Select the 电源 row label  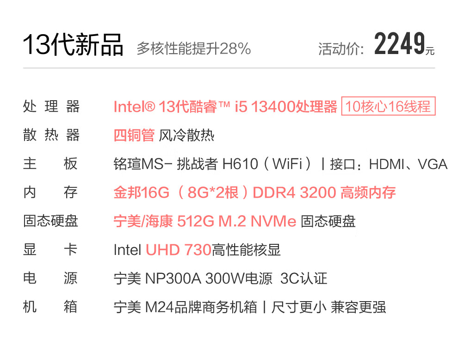tap(50, 278)
